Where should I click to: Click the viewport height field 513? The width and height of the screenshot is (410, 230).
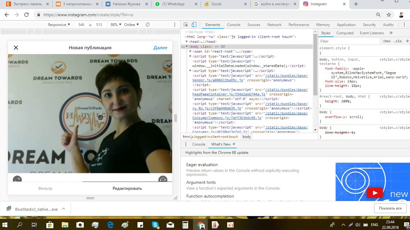point(99,25)
